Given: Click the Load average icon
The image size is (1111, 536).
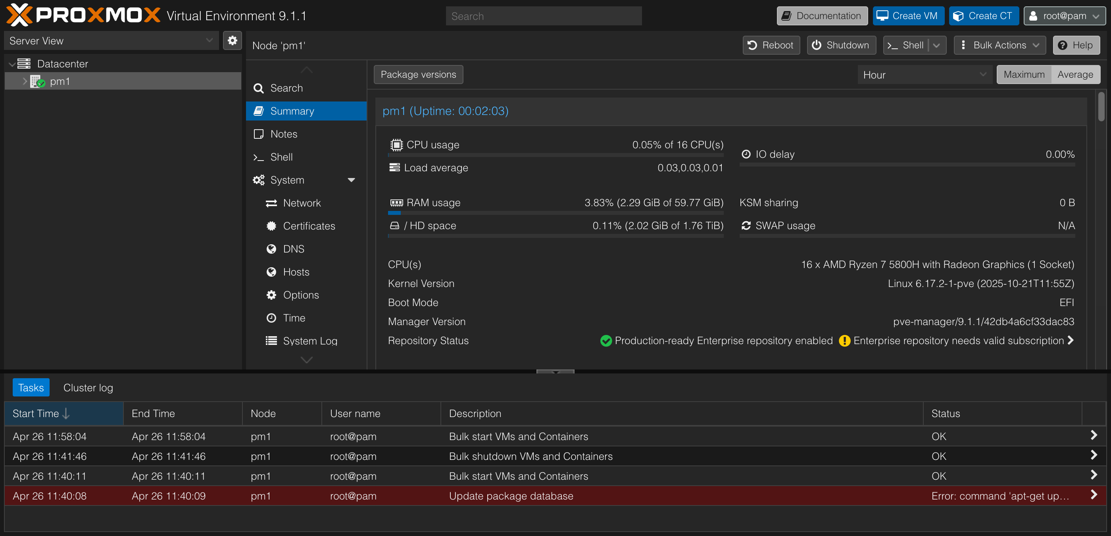Looking at the screenshot, I should pos(395,168).
